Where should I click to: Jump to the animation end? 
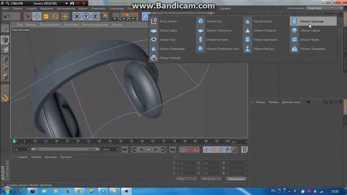click(172, 149)
